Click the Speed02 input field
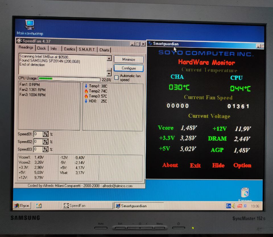273x237 pixels. (38, 142)
